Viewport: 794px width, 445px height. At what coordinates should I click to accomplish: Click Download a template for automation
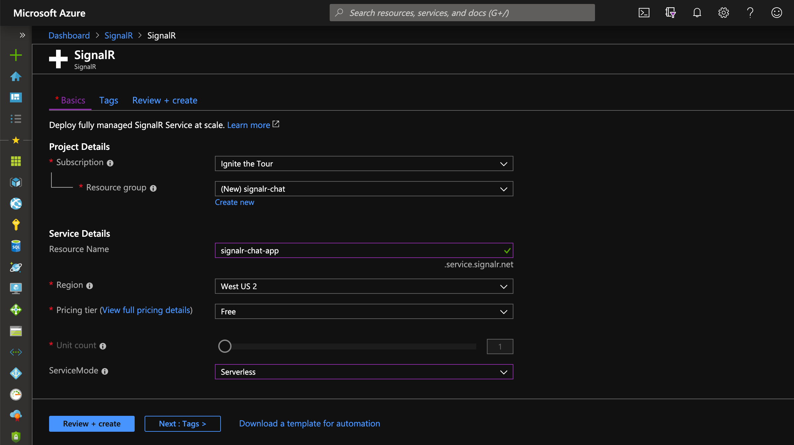310,424
